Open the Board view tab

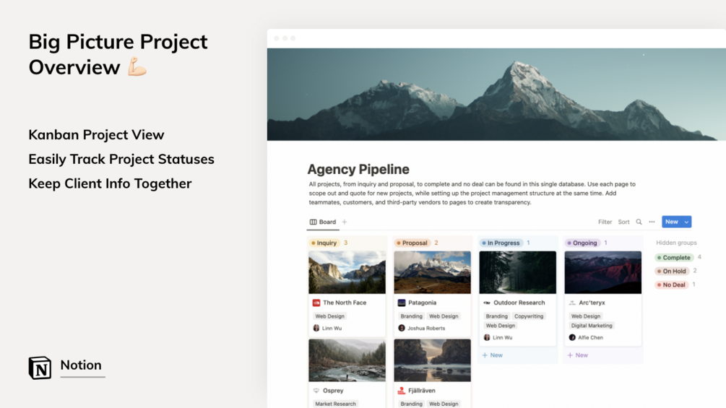[x=323, y=222]
